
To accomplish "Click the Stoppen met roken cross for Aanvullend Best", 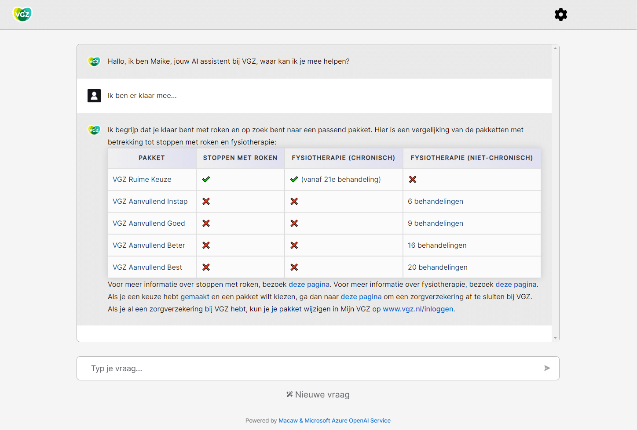I will (x=206, y=267).
